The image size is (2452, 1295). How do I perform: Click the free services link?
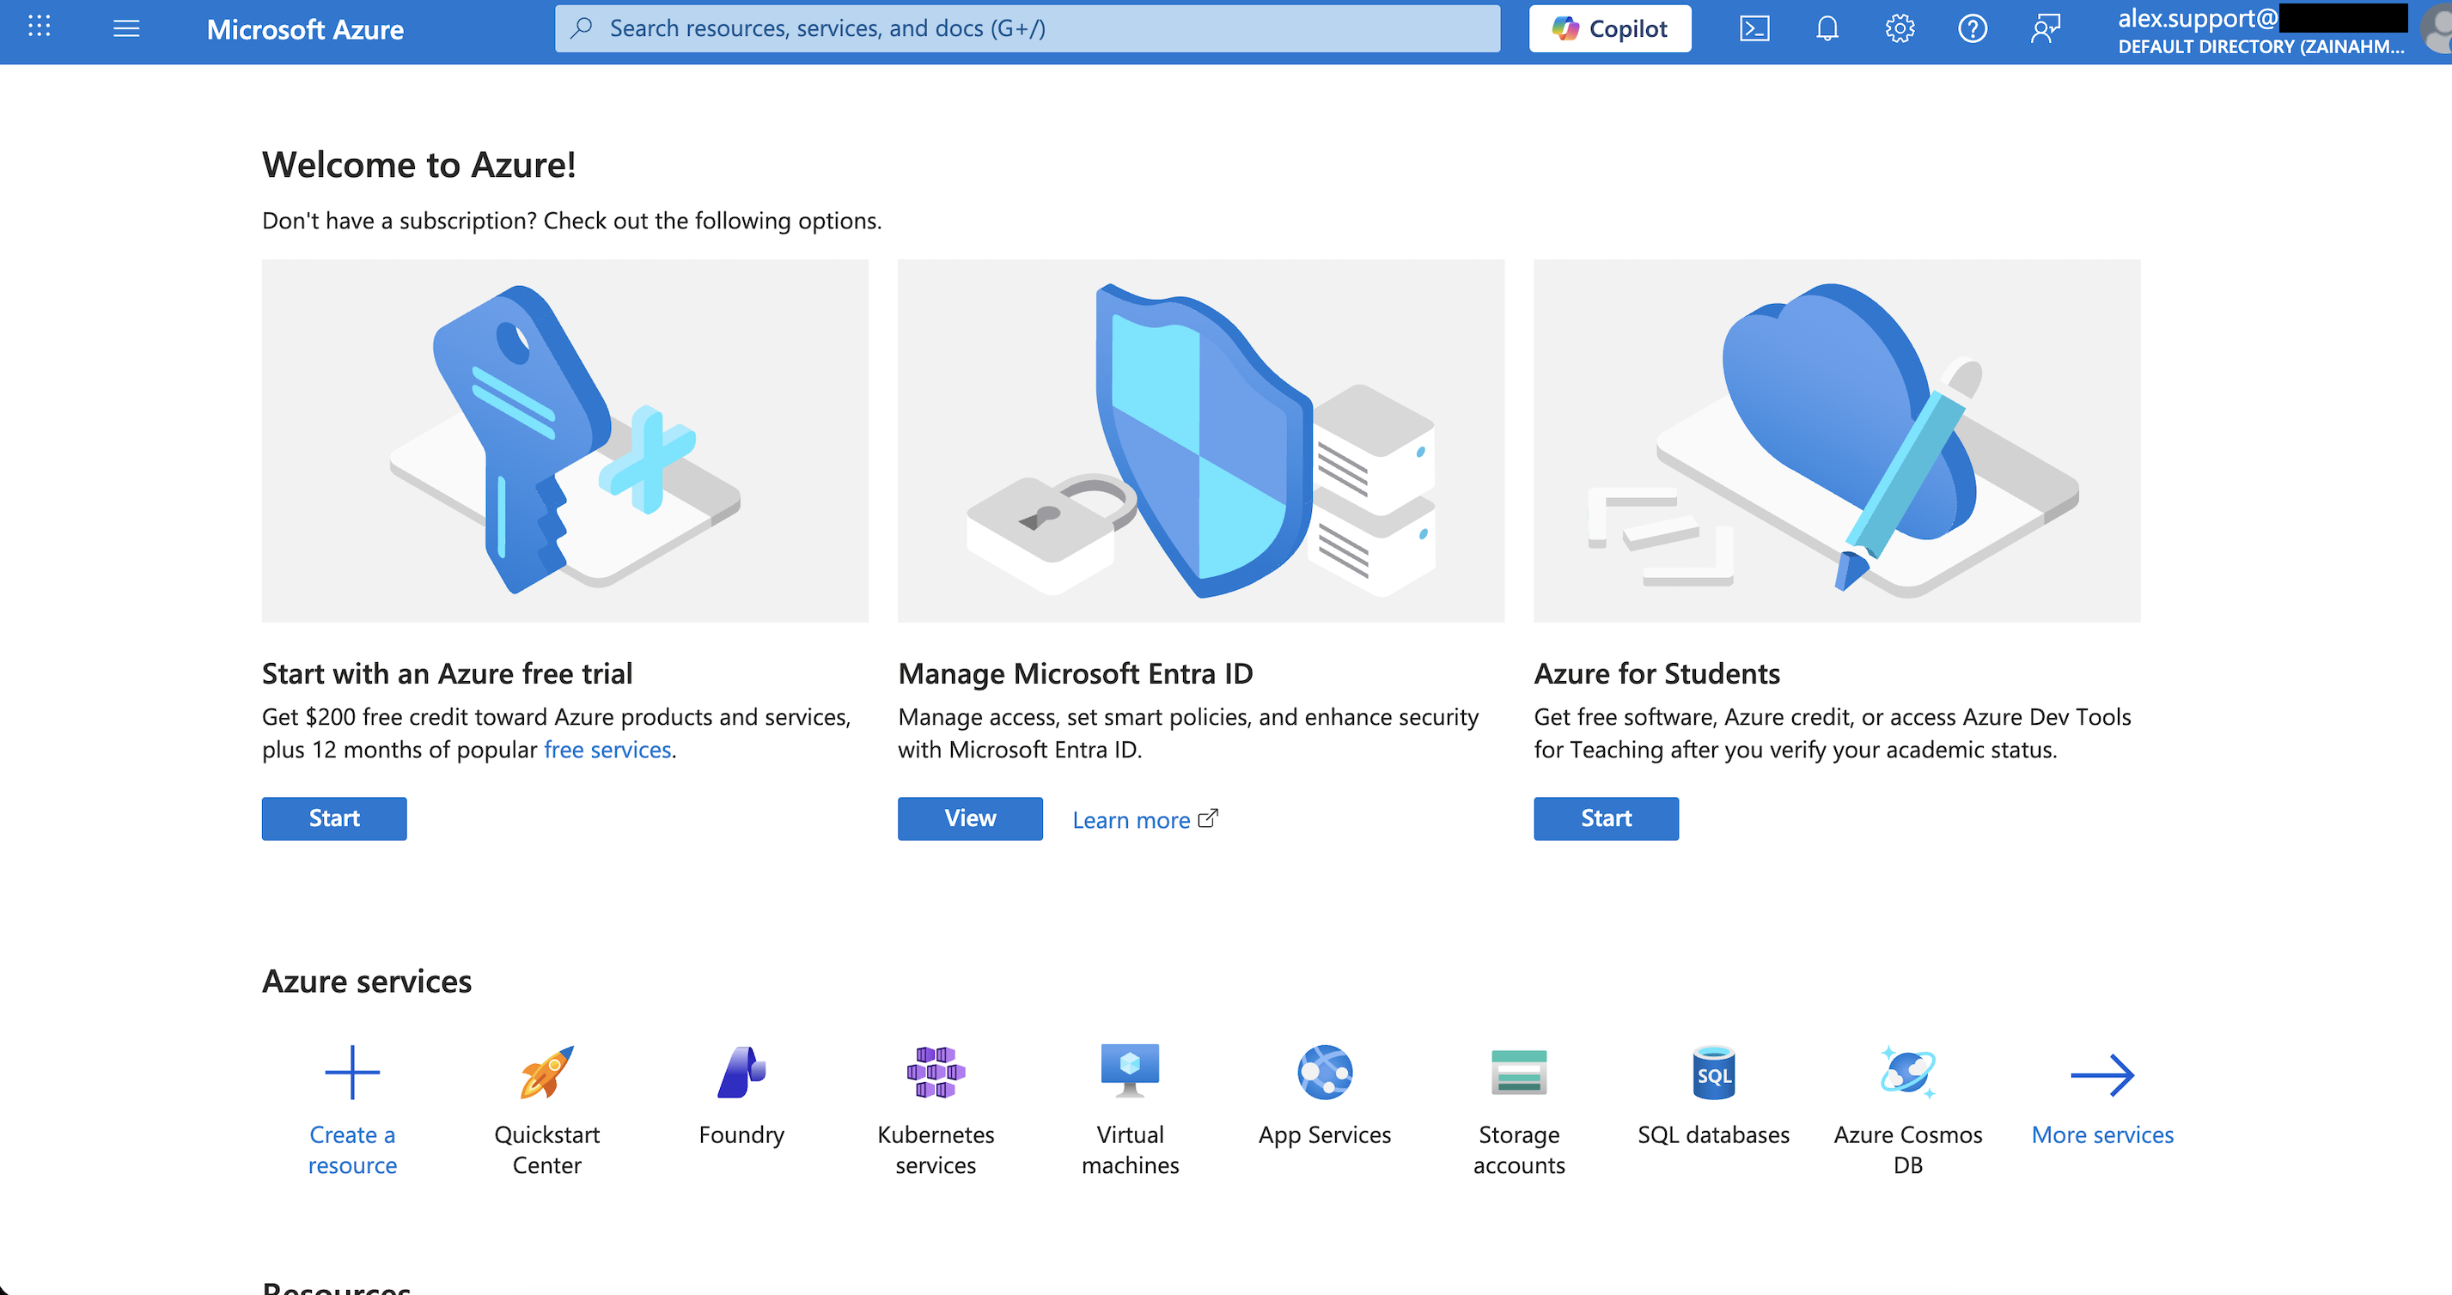[607, 749]
